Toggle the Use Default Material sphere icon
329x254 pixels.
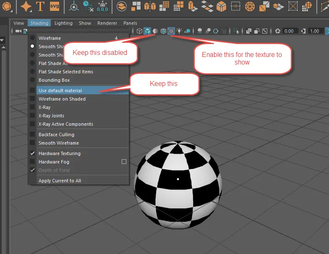coord(155,31)
